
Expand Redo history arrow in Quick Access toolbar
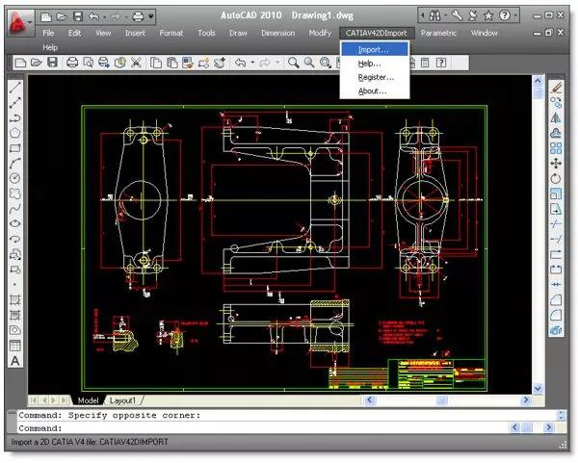126,16
